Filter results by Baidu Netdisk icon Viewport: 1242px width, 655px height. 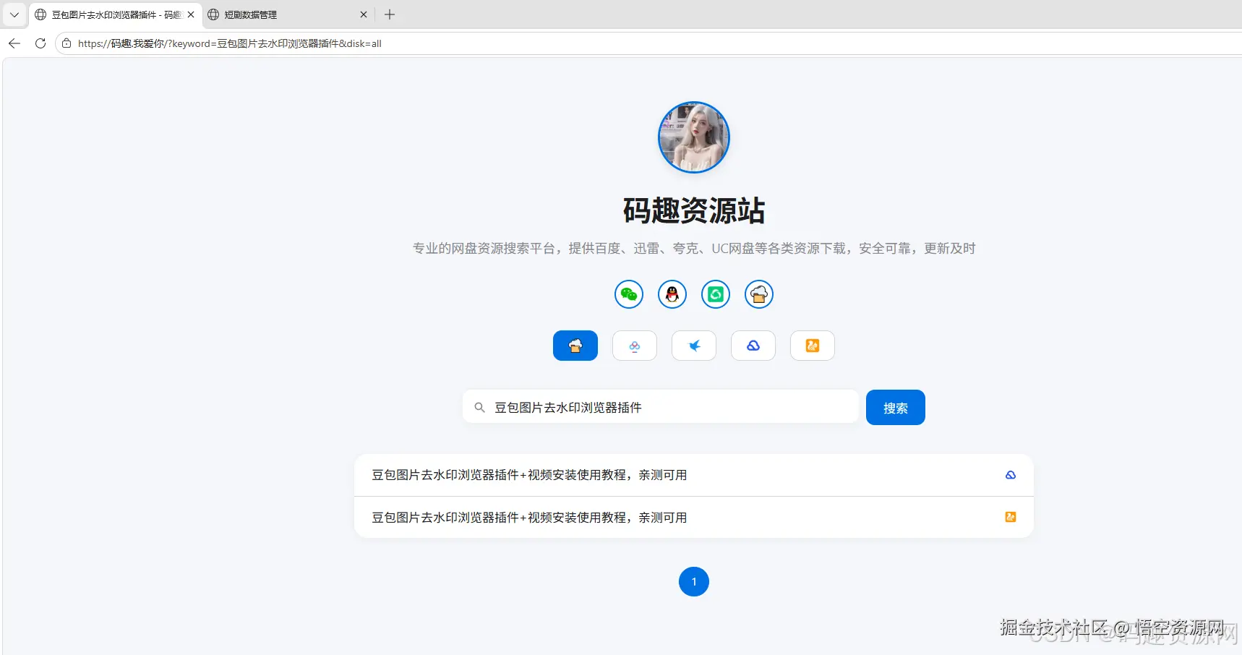pos(635,346)
